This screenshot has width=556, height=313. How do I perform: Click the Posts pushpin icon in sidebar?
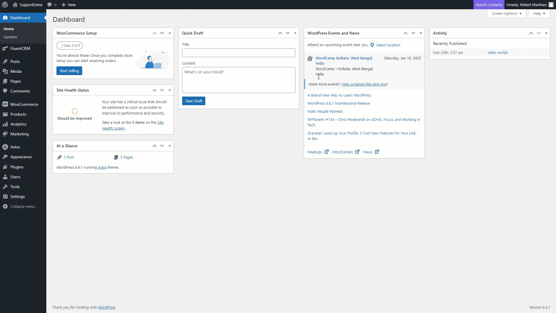5,61
